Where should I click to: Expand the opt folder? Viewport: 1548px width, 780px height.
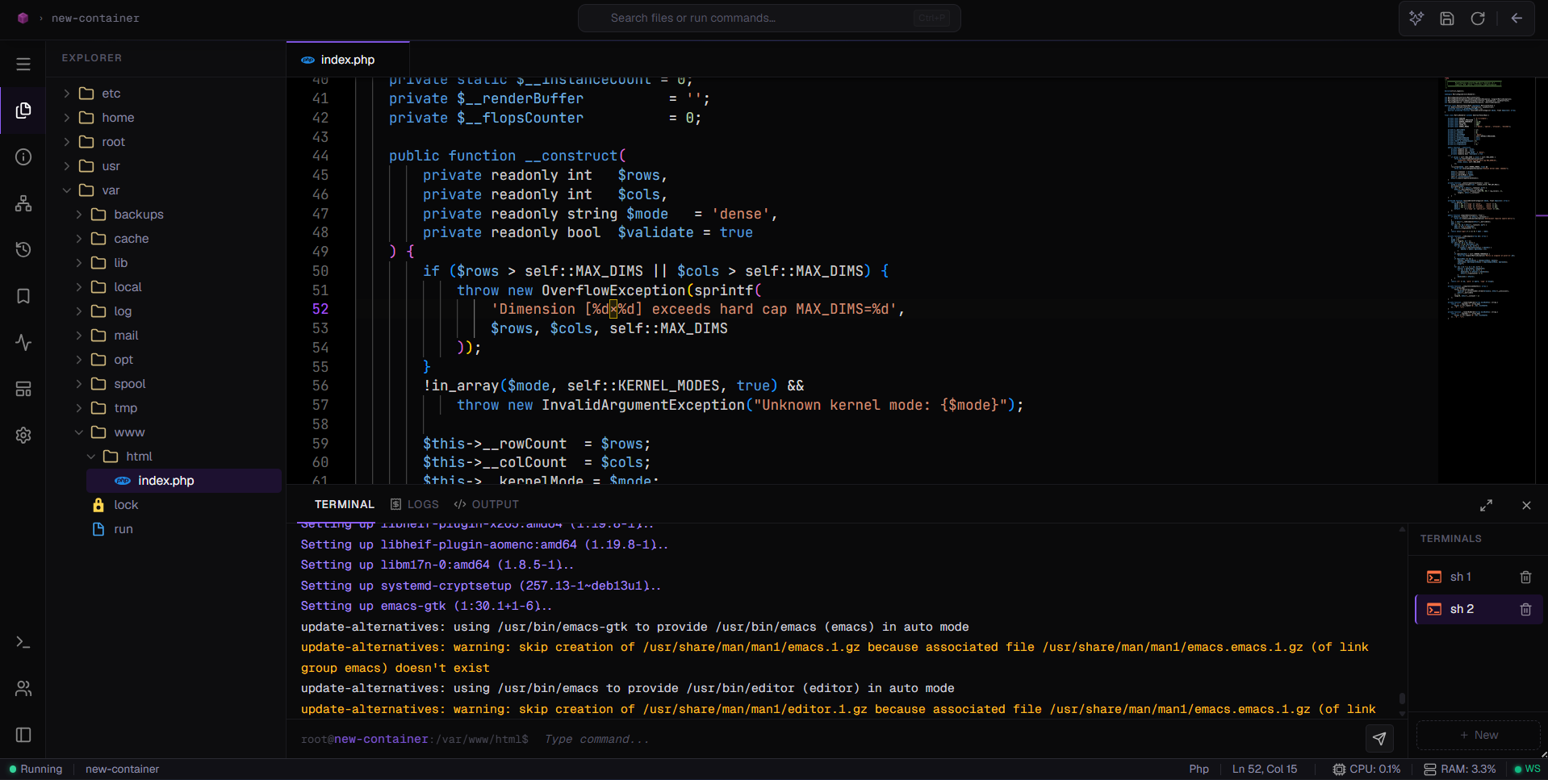[x=79, y=360]
